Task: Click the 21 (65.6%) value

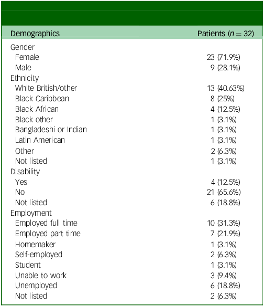Action: (224, 192)
